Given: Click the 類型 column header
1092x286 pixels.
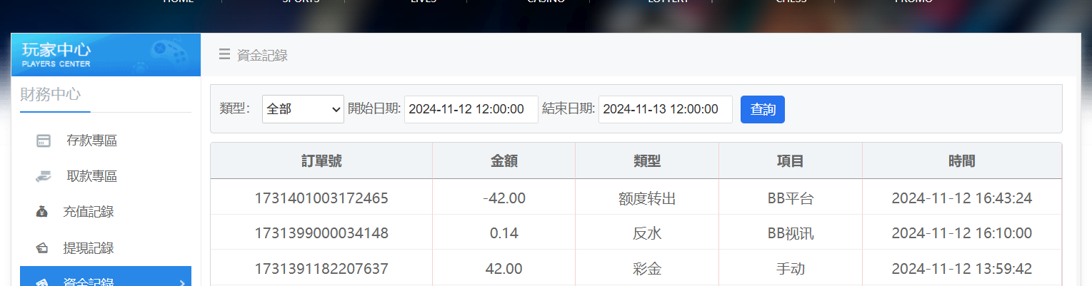Looking at the screenshot, I should click(x=647, y=161).
